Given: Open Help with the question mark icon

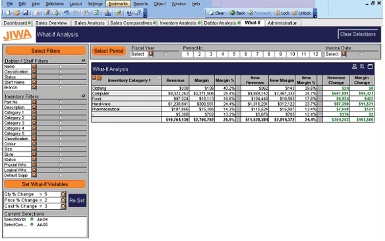Looking at the screenshot, I should point(129,13).
